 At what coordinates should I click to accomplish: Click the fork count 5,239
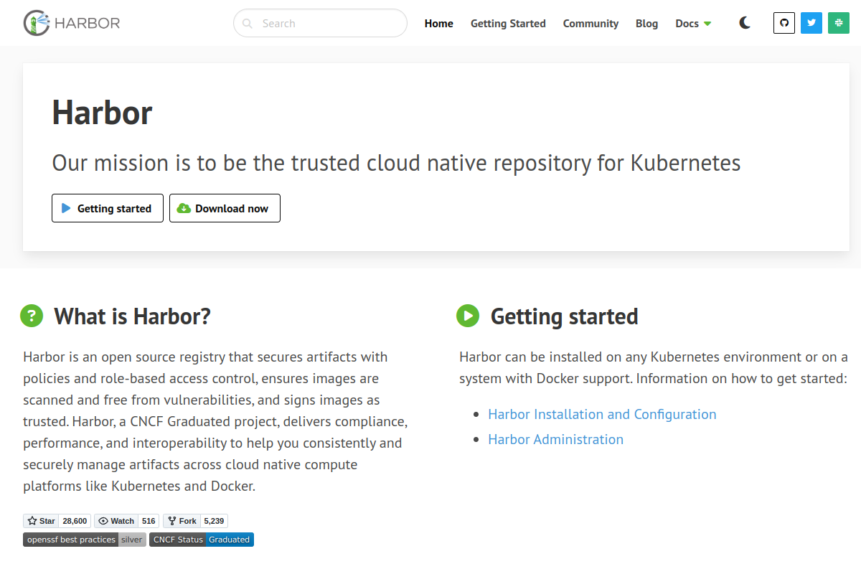click(x=214, y=521)
